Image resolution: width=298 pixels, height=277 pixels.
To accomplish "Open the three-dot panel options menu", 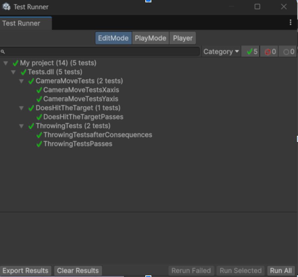I will pos(290,23).
